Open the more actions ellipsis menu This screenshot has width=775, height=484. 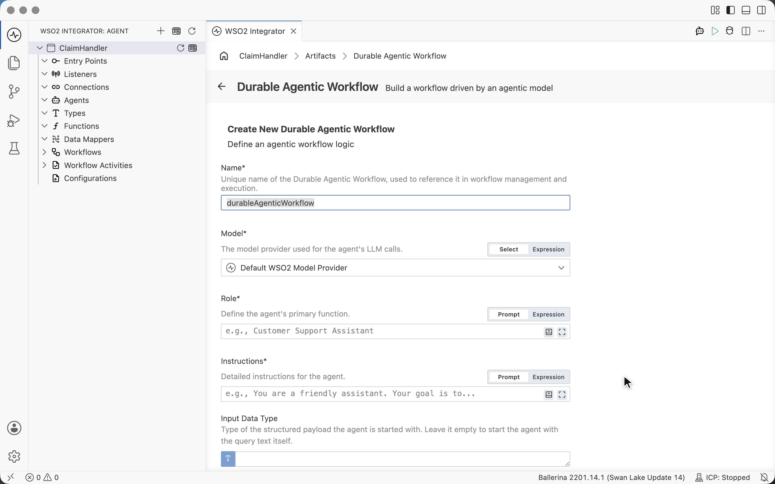pyautogui.click(x=762, y=31)
